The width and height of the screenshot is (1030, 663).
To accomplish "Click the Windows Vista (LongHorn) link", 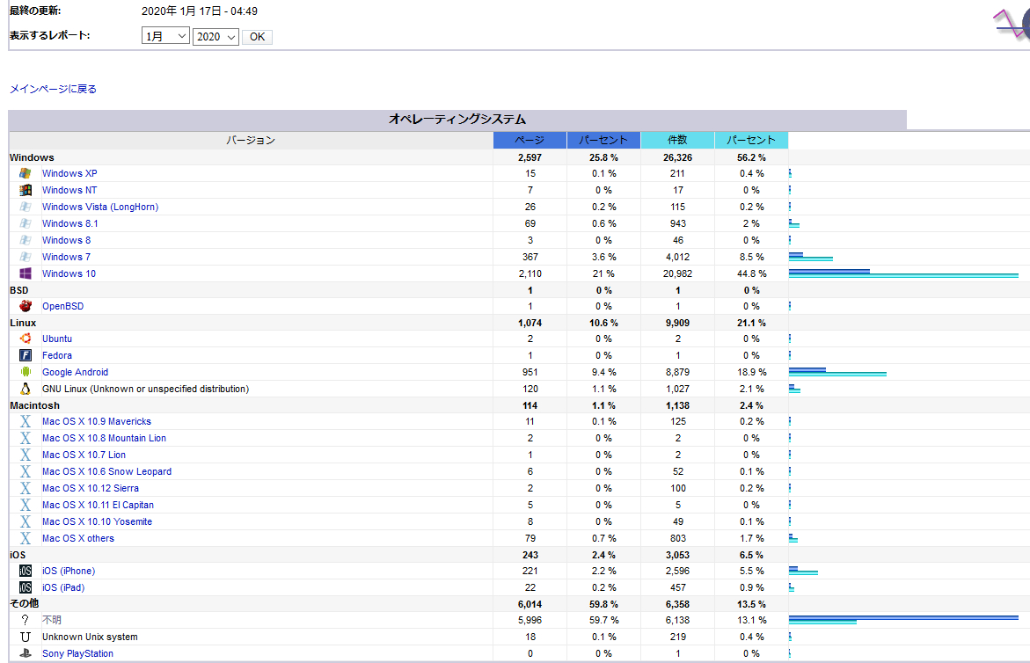I will tap(100, 207).
